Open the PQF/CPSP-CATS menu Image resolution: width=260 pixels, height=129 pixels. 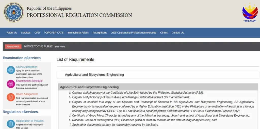54,33
